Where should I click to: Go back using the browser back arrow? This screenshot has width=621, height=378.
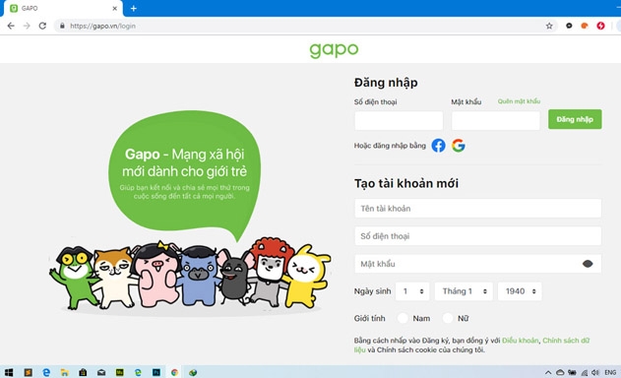(11, 26)
